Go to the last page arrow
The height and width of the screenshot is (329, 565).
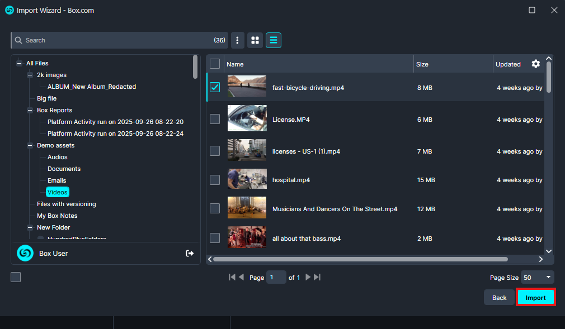coord(317,277)
